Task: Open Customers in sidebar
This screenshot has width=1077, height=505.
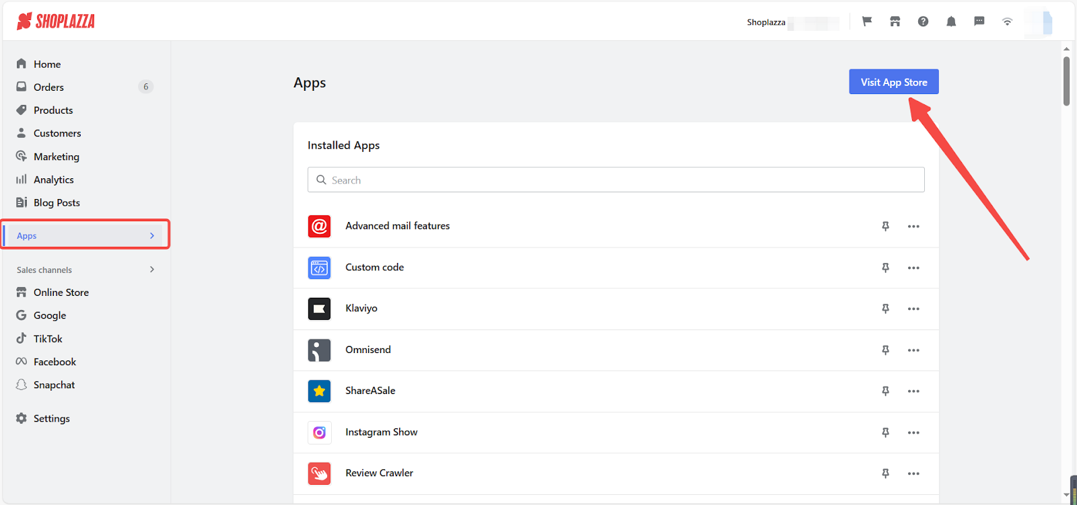Action: click(57, 133)
